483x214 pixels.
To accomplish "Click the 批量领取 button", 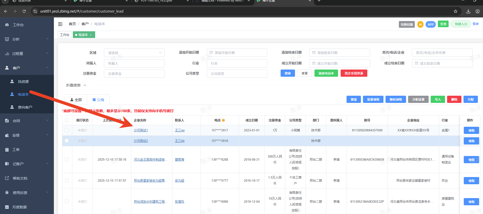I will click(x=373, y=99).
